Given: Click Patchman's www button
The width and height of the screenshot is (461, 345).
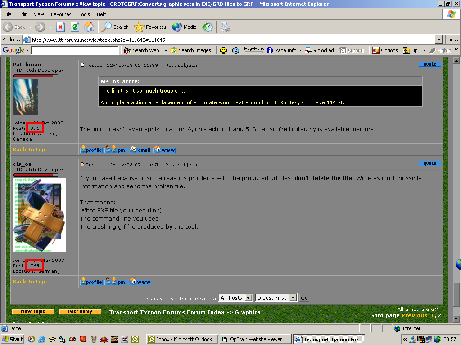Looking at the screenshot, I should 164,150.
